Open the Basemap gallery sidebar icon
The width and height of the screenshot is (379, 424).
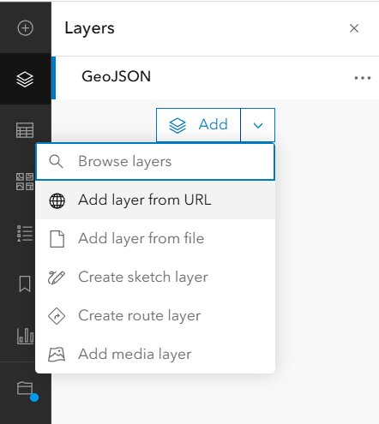[x=25, y=182]
